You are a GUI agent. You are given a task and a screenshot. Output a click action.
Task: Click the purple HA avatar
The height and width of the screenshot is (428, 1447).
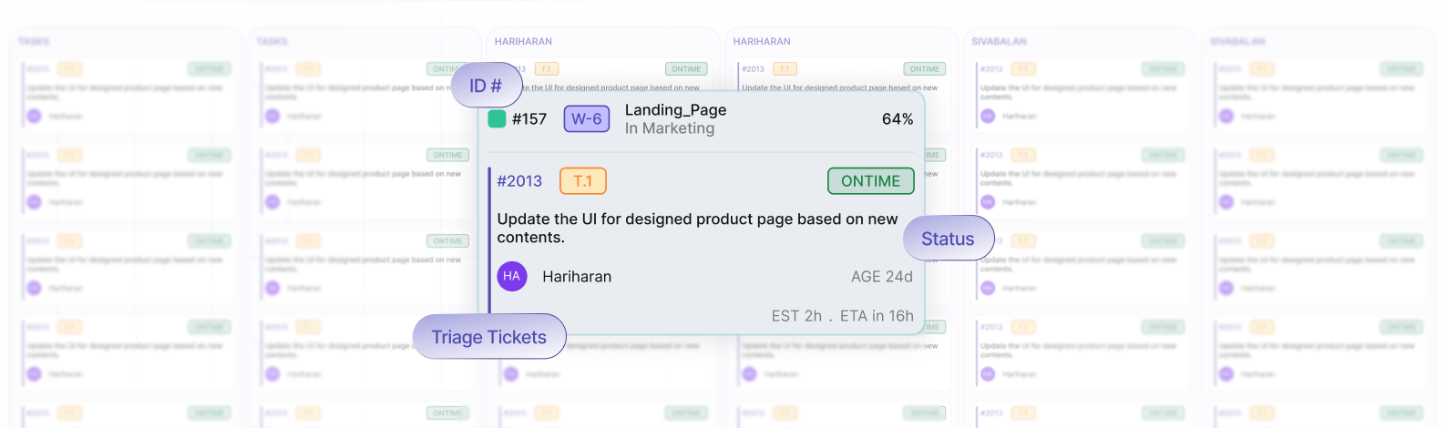click(512, 276)
